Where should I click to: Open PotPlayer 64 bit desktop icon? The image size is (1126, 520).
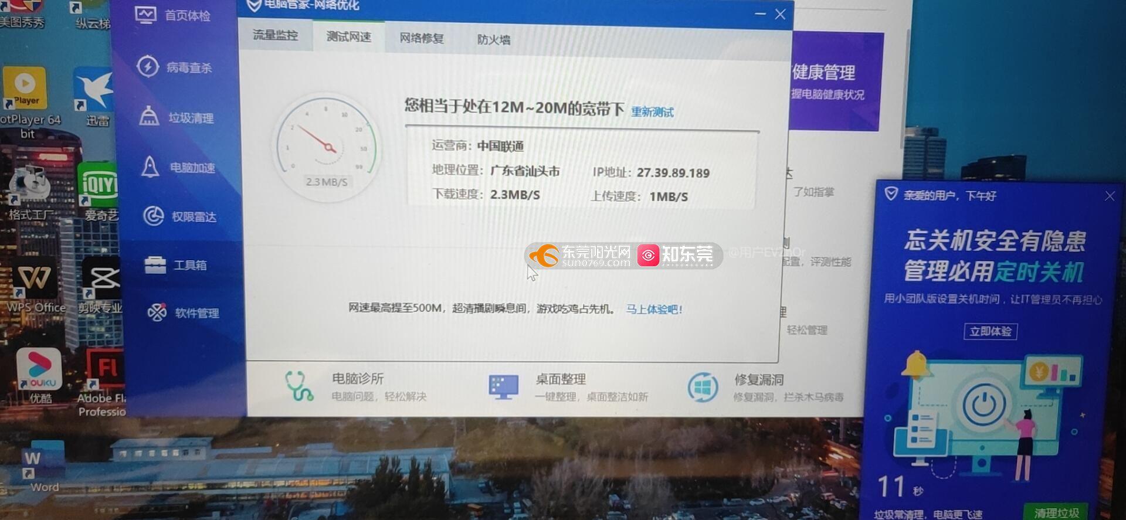(26, 103)
